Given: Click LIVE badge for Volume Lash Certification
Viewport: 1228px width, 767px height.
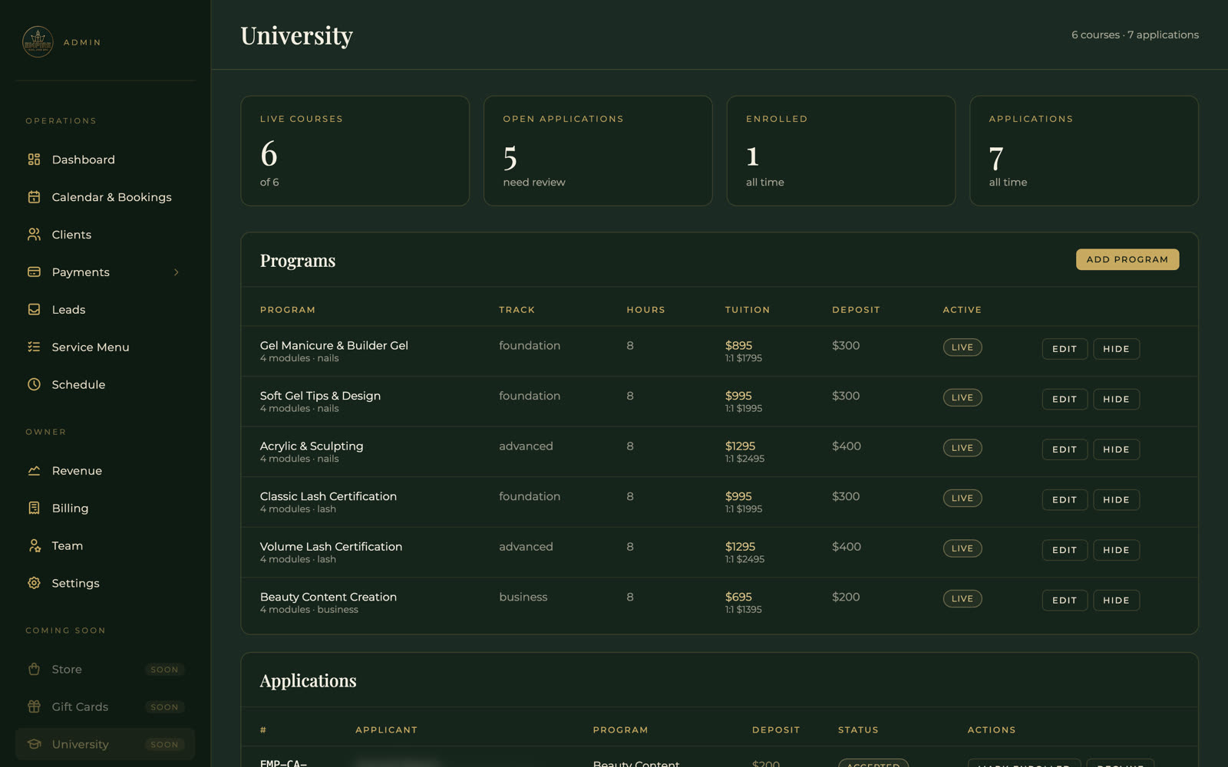Looking at the screenshot, I should coord(962,548).
